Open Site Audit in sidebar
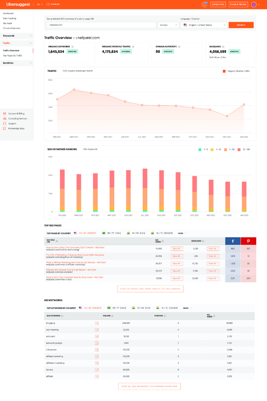This screenshot has width=267, height=401. tap(7, 23)
